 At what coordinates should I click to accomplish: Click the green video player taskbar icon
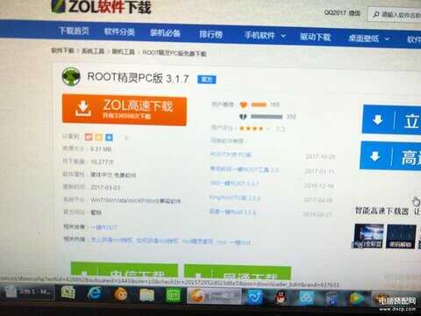[357, 299]
